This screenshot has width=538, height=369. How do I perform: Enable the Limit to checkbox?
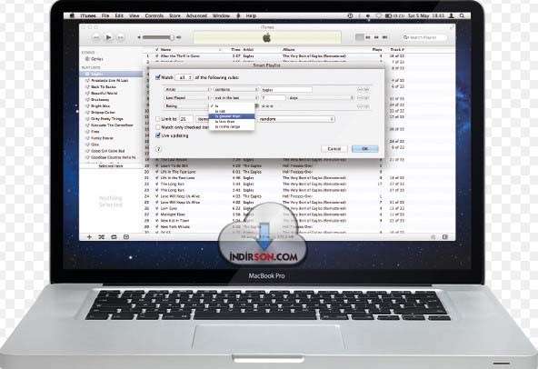[158, 119]
